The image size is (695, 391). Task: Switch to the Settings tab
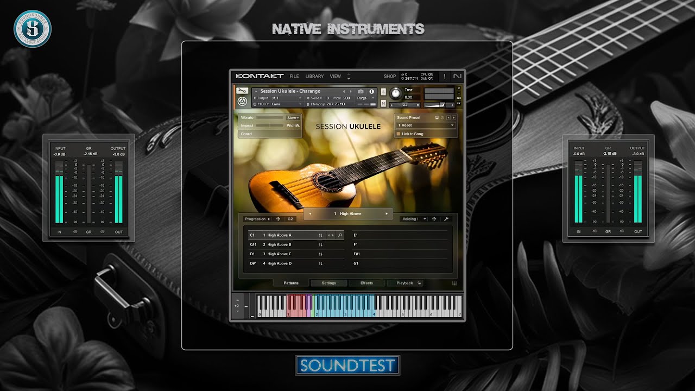329,283
